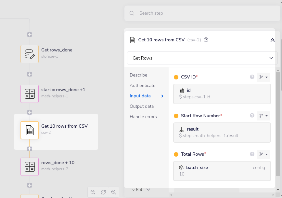This screenshot has height=198, width=282.
Task: Collapse the step panel with the double chevron
Action: point(272,40)
